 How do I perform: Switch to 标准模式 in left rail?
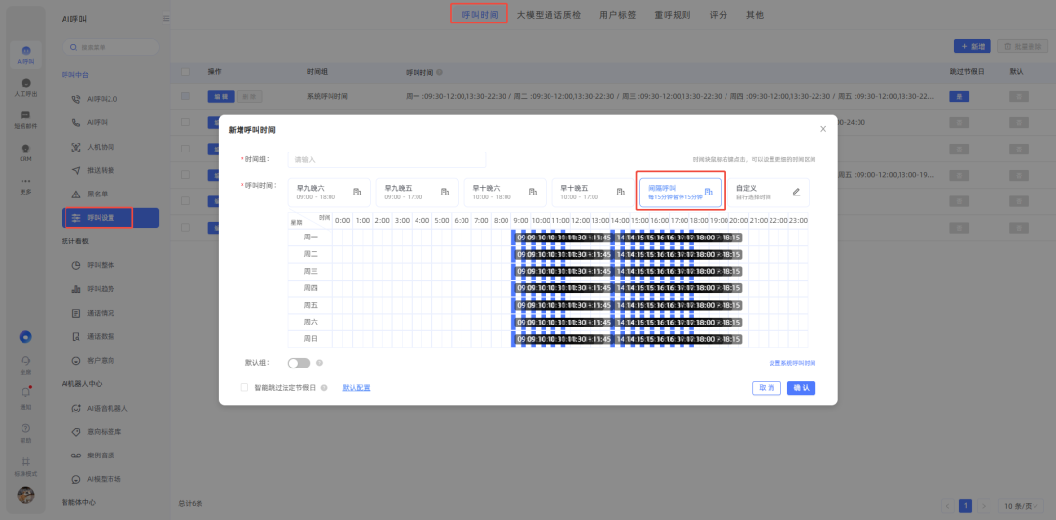pos(26,465)
